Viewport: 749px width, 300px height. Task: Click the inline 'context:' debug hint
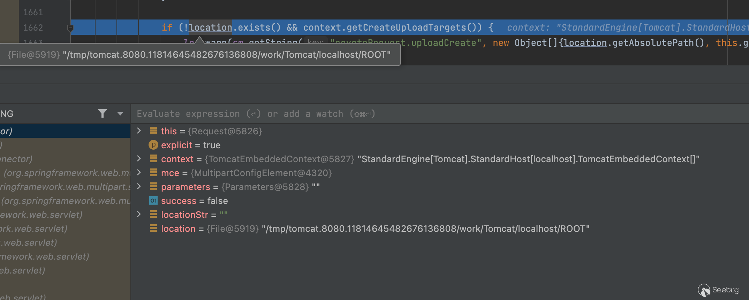click(528, 27)
